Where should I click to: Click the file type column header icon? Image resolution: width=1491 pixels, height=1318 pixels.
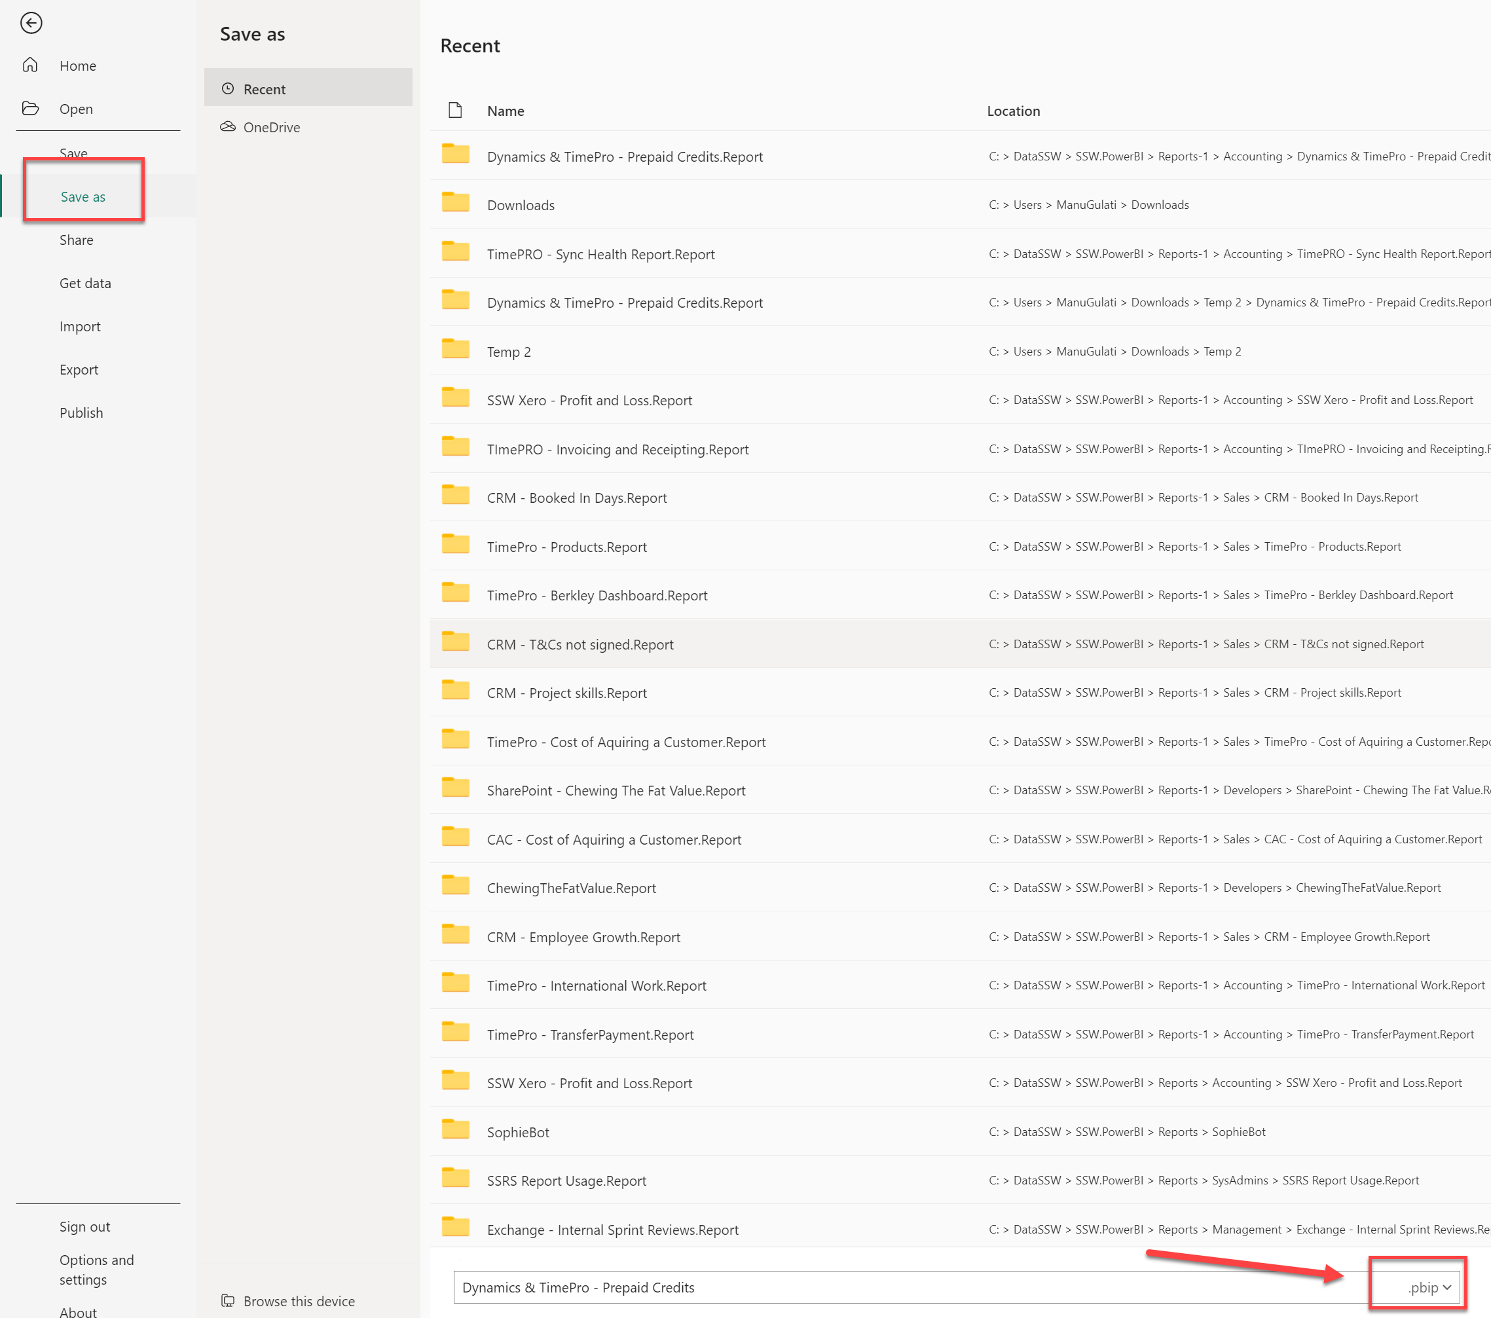[x=455, y=110]
